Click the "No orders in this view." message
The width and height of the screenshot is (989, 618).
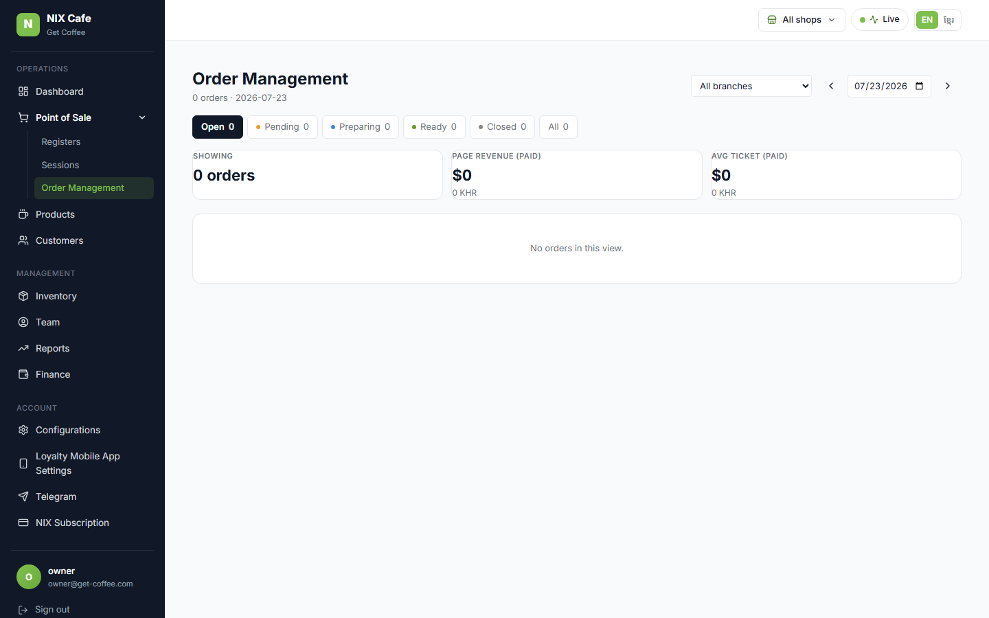pos(577,249)
